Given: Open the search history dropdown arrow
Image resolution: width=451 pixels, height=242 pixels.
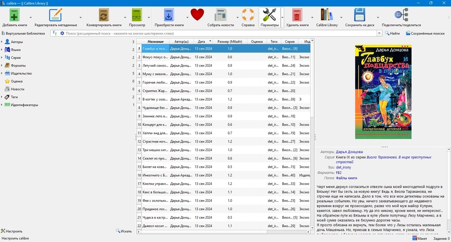Looking at the screenshot, I should pos(379,33).
